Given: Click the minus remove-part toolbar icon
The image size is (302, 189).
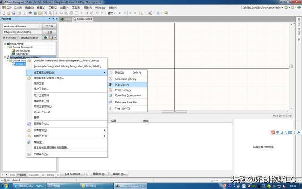Looking at the screenshot, I should [x=125, y=13].
